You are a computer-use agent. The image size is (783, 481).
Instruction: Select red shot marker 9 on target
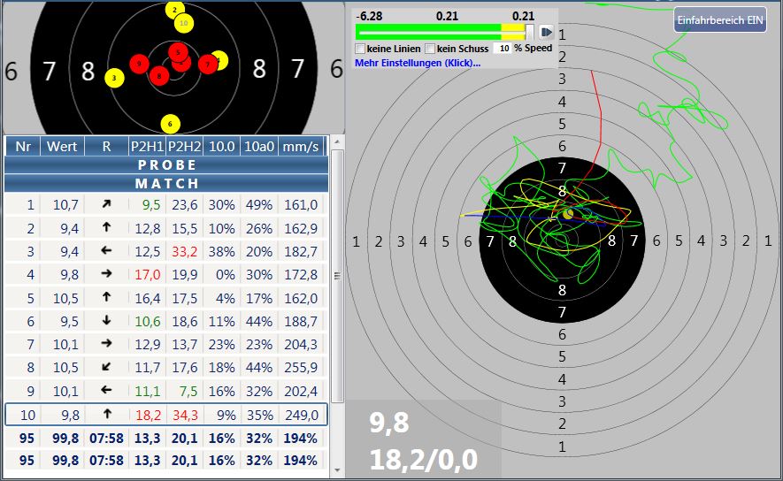tap(139, 64)
